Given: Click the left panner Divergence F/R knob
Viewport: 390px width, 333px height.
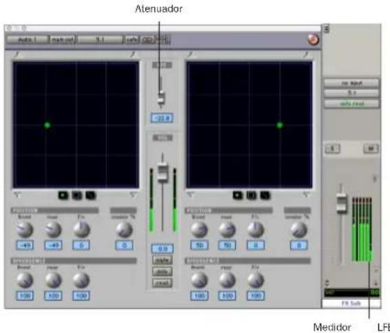Looking at the screenshot, I should 81,280.
